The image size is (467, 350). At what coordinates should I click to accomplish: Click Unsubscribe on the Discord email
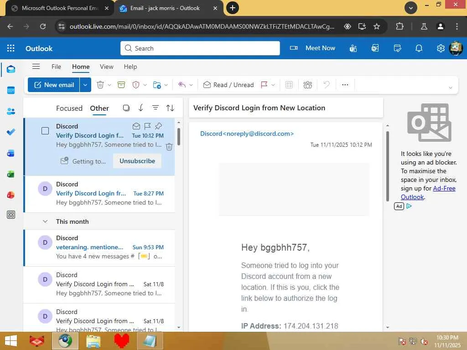[137, 161]
